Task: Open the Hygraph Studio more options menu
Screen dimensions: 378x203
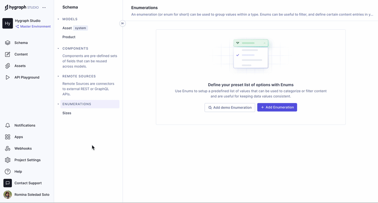Action: tap(44, 8)
